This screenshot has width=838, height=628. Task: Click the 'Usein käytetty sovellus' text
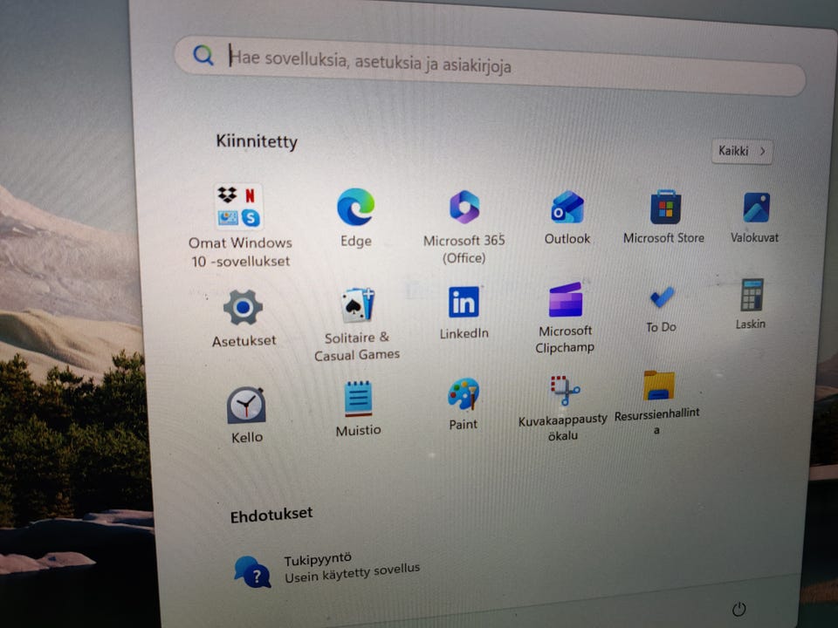click(352, 574)
